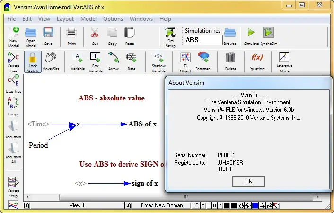Select the IO Object tool

[x=185, y=62]
